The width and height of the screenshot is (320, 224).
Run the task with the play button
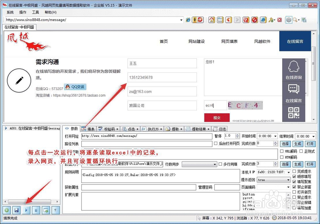26,210
